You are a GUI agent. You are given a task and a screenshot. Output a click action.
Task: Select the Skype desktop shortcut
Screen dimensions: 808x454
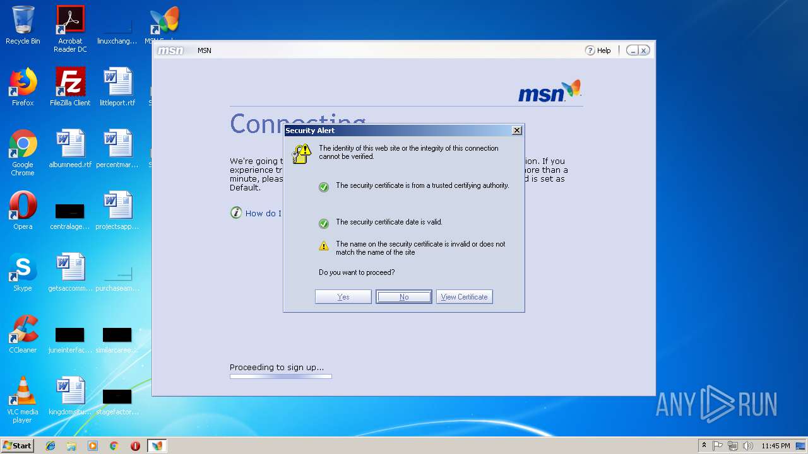coord(23,272)
